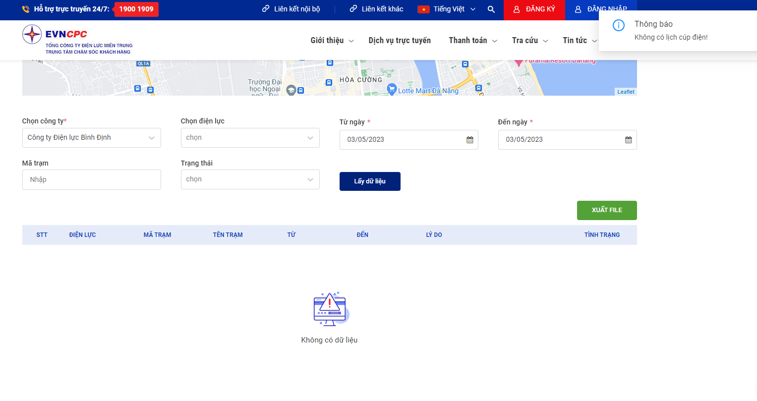Click the Lấy dữ liệu button
Screen dimensions: 757x401
pos(370,181)
